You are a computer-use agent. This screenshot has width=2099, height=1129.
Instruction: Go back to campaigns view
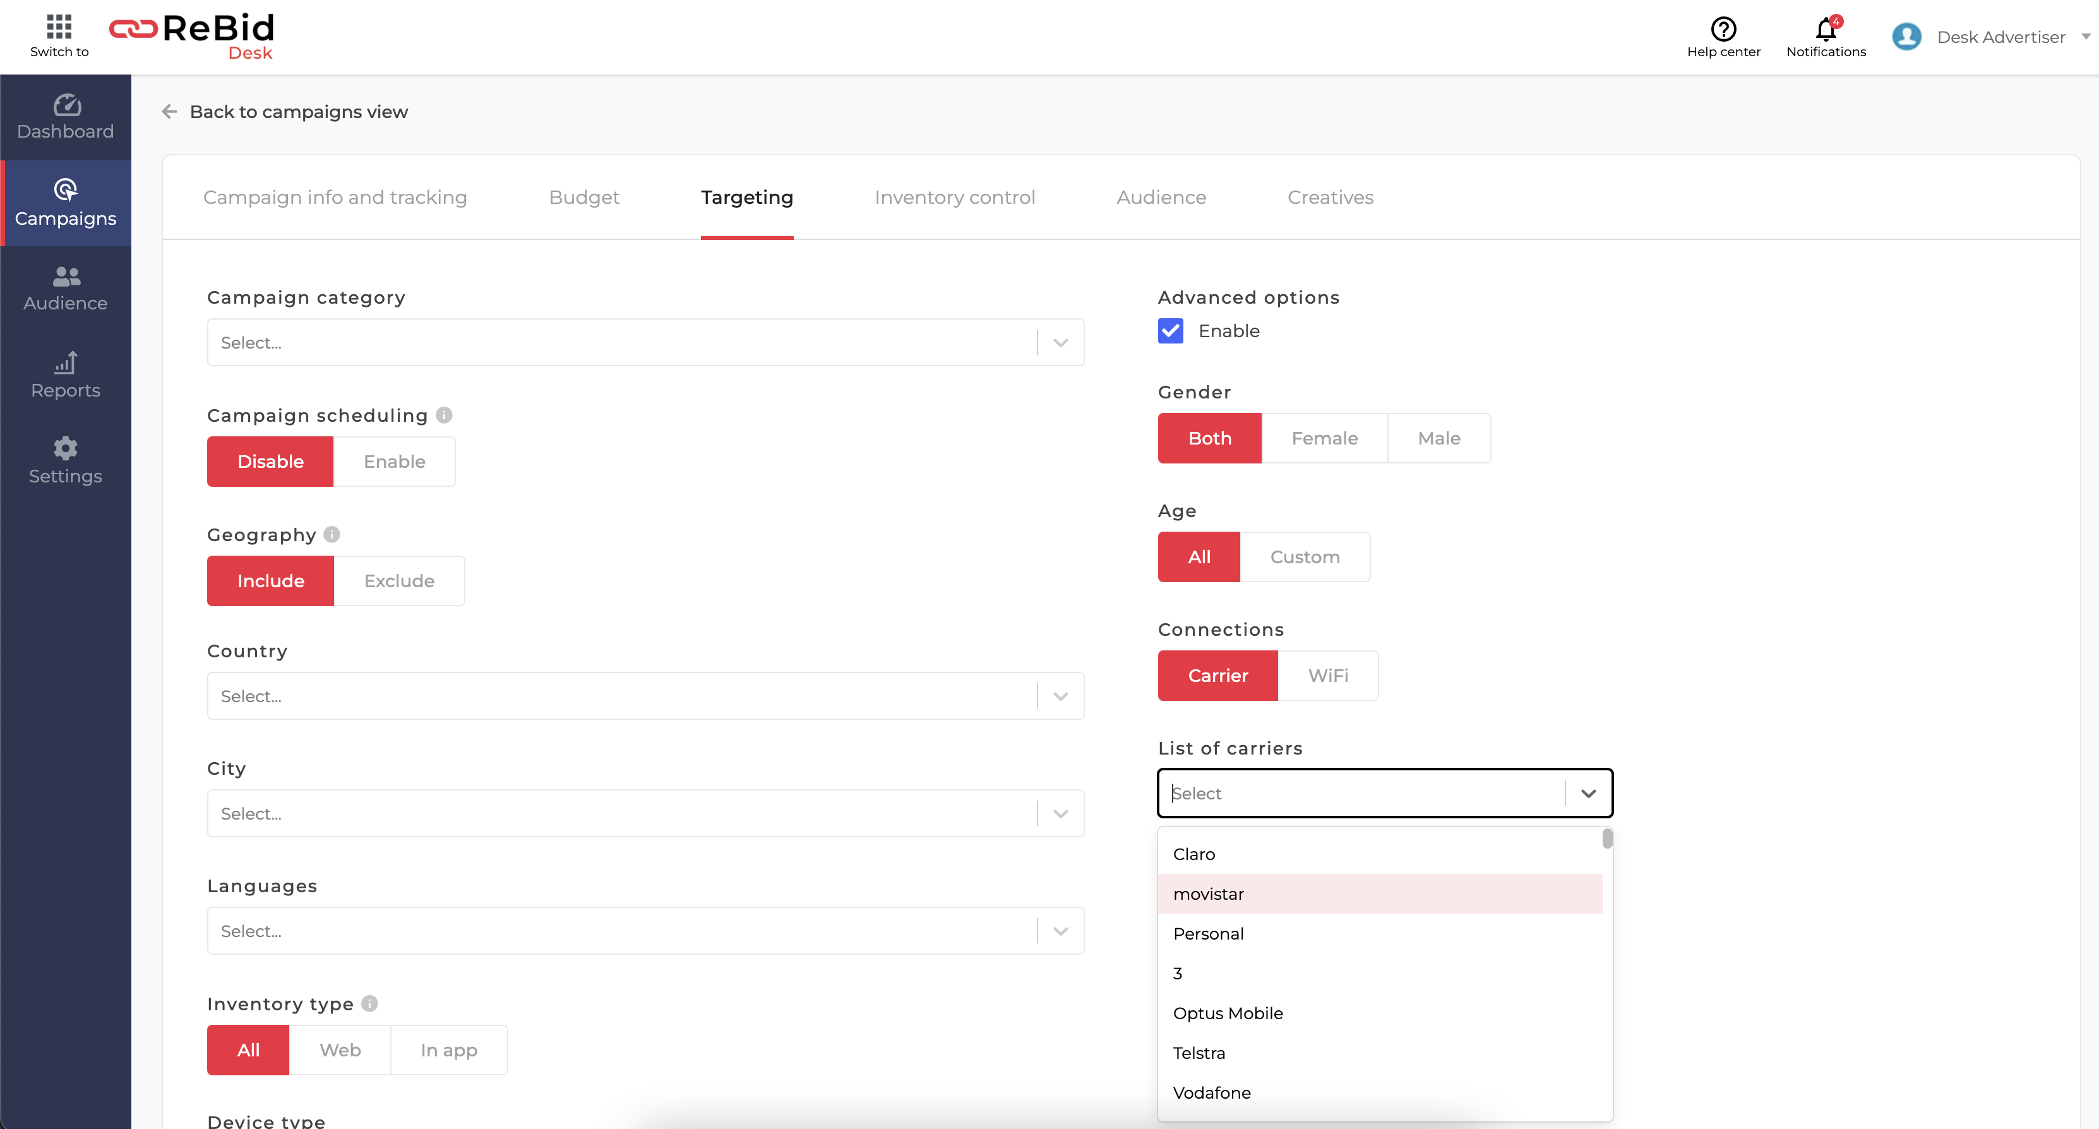298,112
